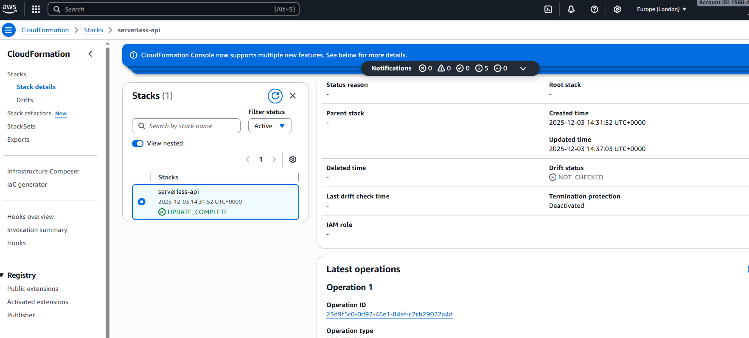Collapse the Registry section
This screenshot has width=749, height=338.
[2, 275]
